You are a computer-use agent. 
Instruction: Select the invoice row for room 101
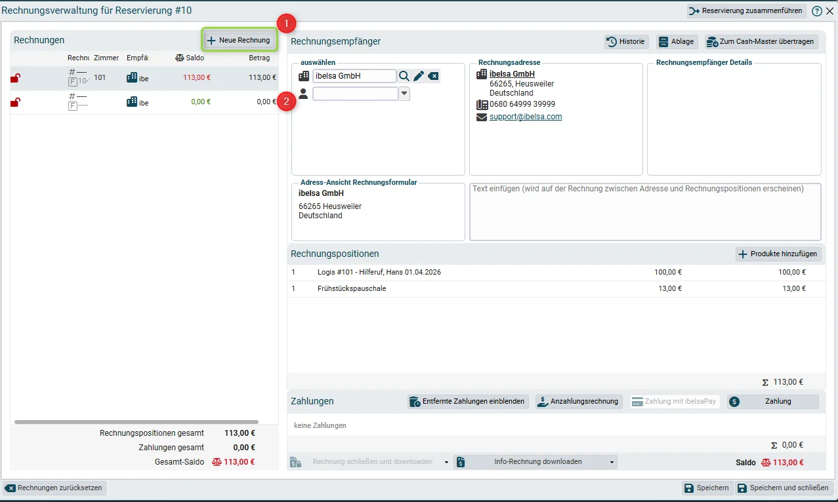tap(144, 78)
